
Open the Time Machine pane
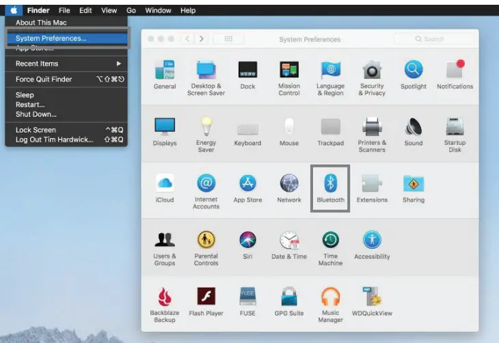330,249
